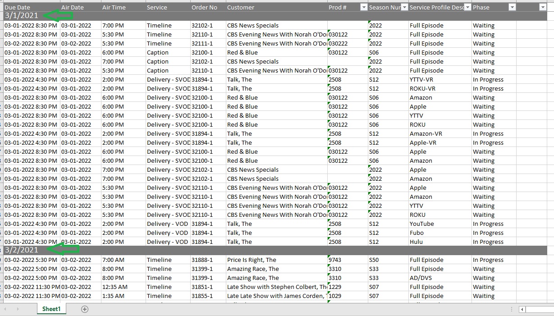This screenshot has height=316, width=554.
Task: Switch to the Sheet1 tab
Action: (51, 309)
